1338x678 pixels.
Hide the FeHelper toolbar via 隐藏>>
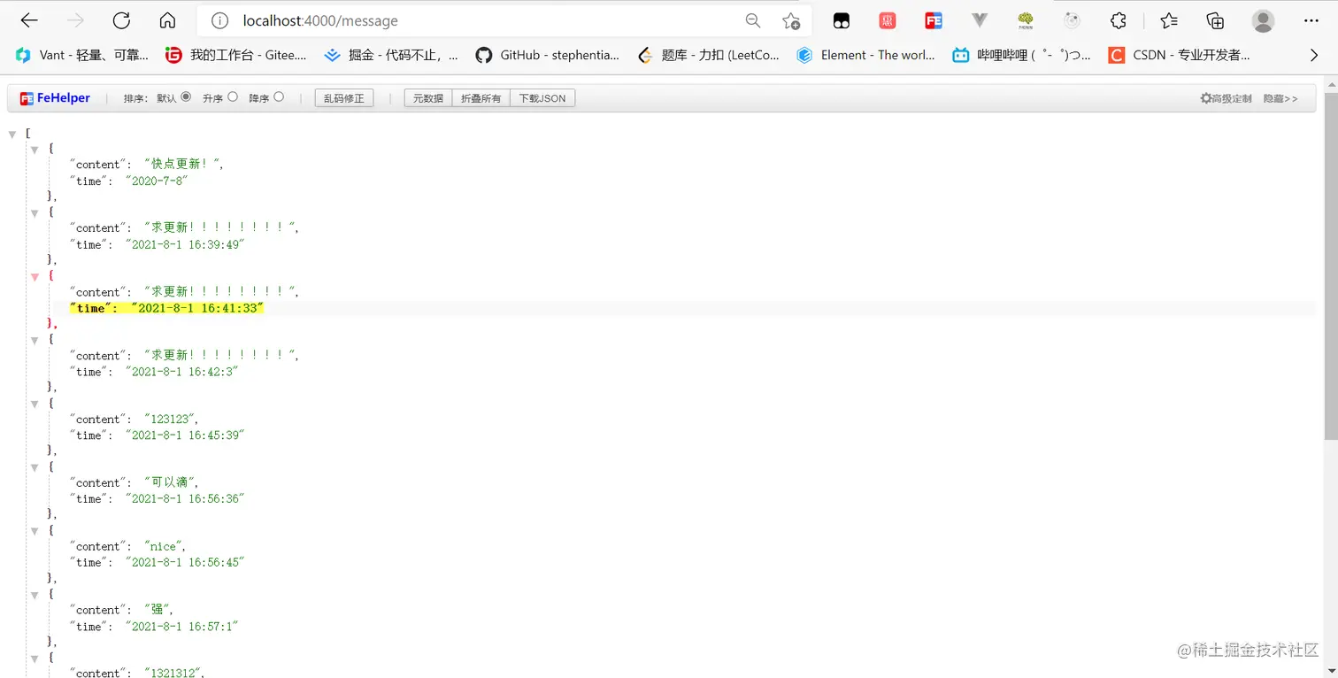coord(1280,98)
